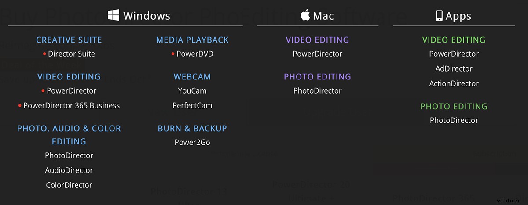This screenshot has height=205, width=528.
Task: Choose the PhotoDirector app under Apps
Action: [454, 120]
